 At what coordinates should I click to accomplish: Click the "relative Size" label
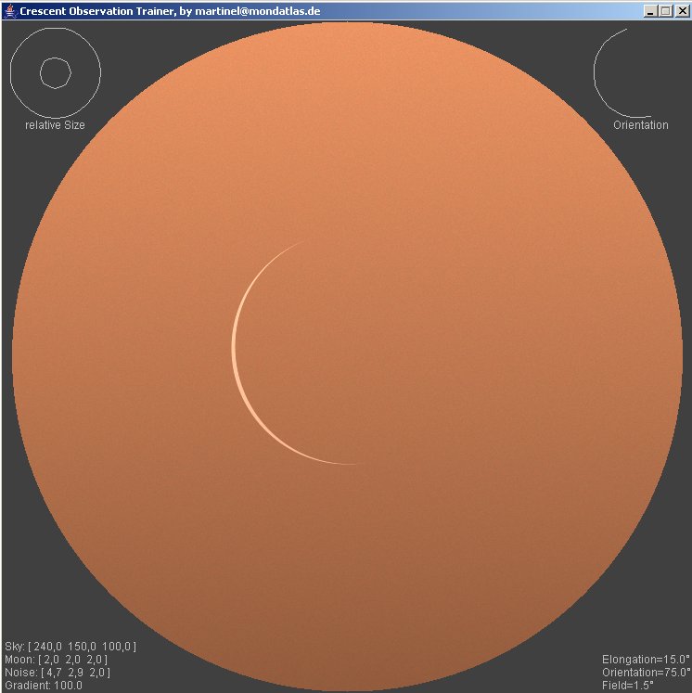pos(55,125)
